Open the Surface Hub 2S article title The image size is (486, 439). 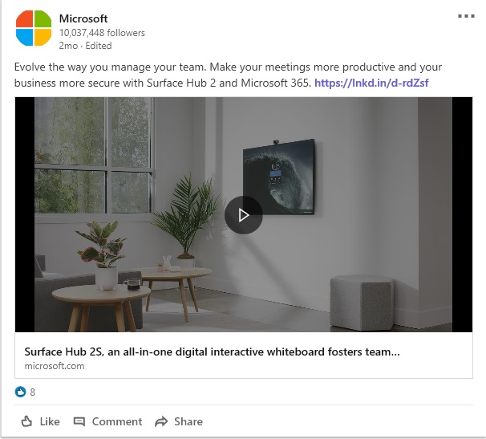click(212, 352)
